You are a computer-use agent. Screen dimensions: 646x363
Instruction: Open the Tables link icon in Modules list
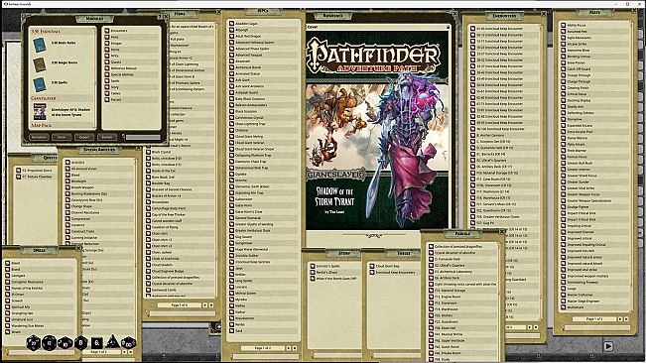pyautogui.click(x=107, y=93)
